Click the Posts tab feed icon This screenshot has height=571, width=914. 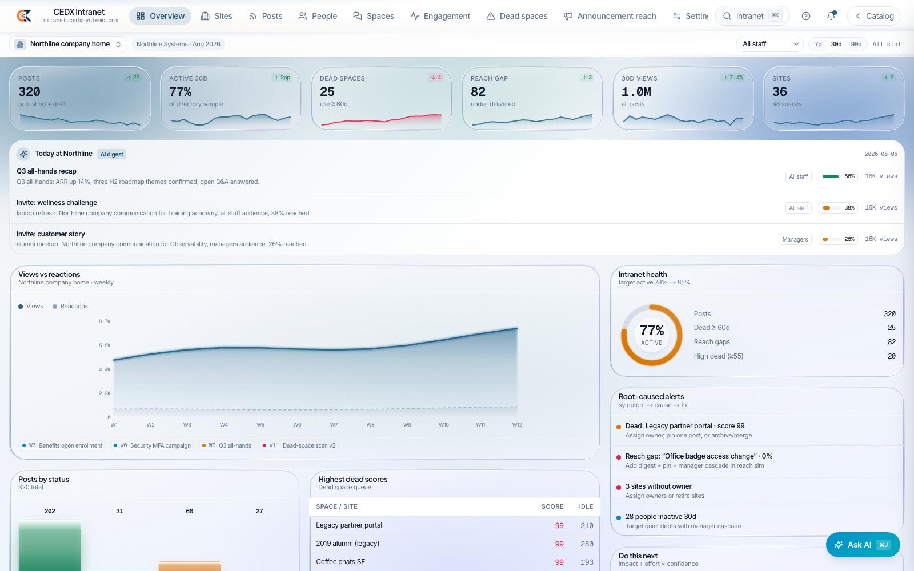[253, 16]
